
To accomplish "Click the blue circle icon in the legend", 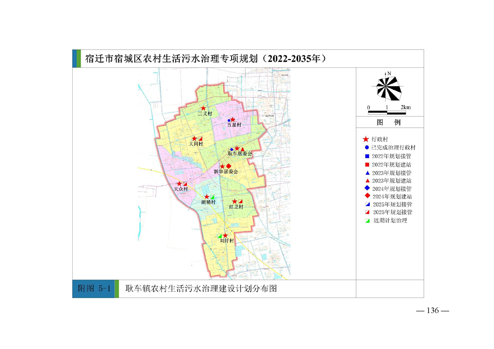I will [x=366, y=147].
